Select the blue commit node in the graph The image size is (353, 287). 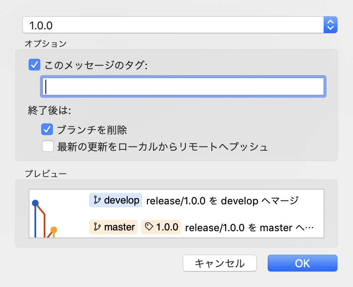pyautogui.click(x=35, y=204)
